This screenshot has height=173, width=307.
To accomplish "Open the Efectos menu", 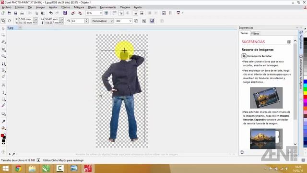I will tap(66, 7).
